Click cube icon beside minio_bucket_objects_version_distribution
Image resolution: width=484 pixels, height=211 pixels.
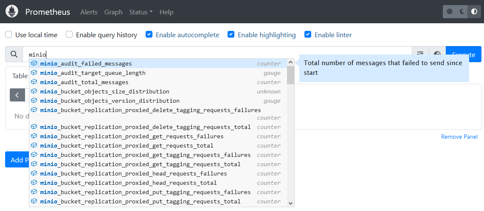pos(34,101)
